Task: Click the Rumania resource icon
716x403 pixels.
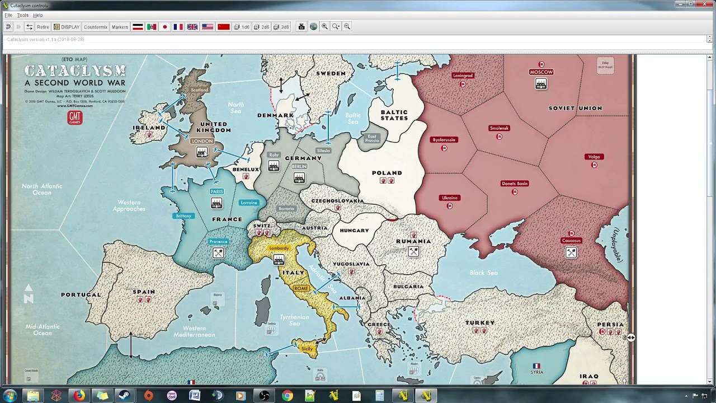Action: [413, 252]
